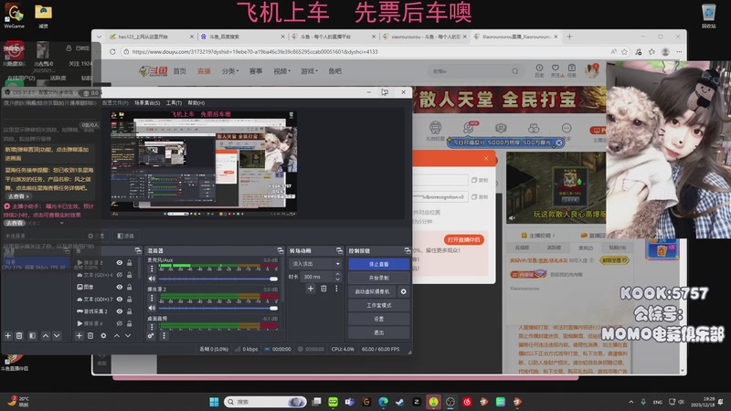Pop out the 控制按钮 dock panel
The height and width of the screenshot is (411, 731).
(407, 250)
